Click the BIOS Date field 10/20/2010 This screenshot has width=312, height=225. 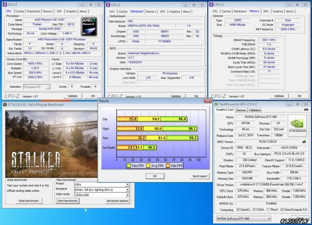pos(164,62)
